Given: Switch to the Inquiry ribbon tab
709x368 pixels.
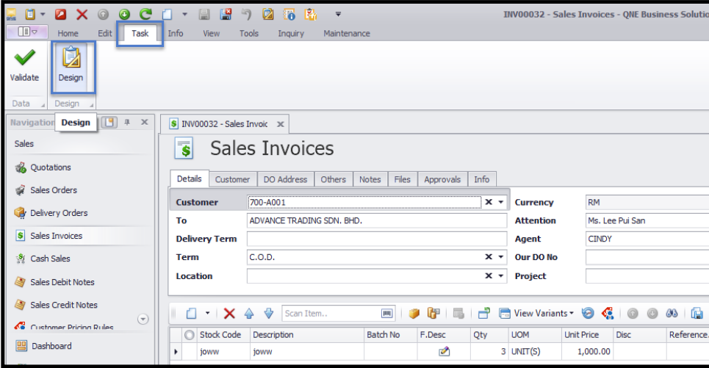Looking at the screenshot, I should 292,33.
